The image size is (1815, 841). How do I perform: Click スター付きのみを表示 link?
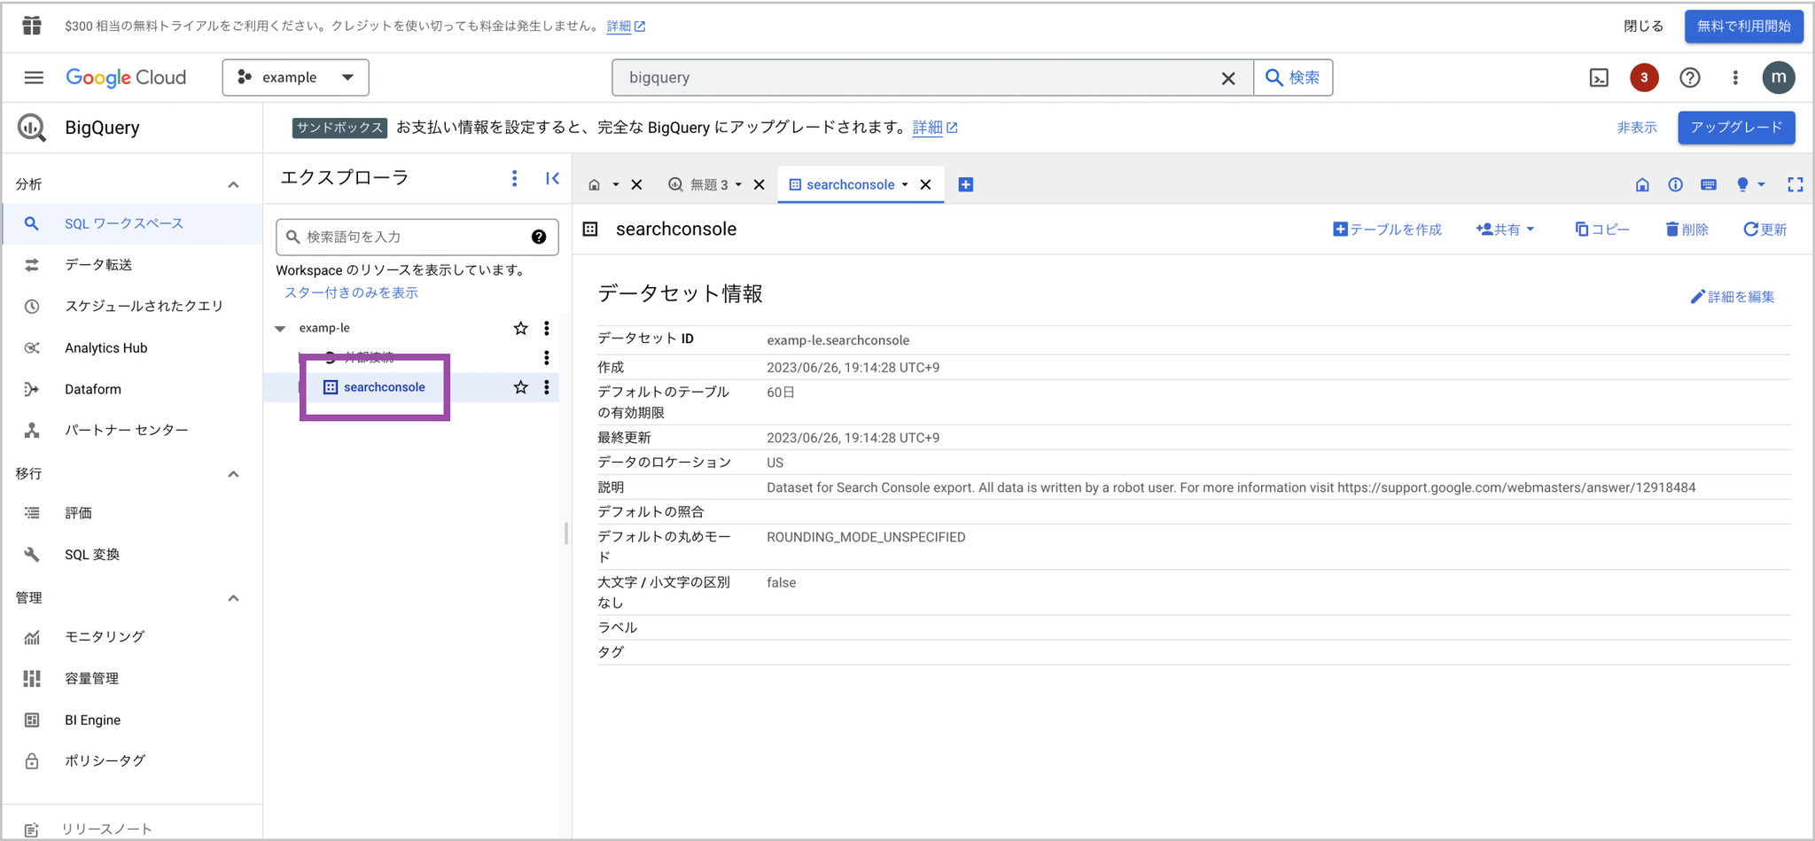tap(351, 292)
